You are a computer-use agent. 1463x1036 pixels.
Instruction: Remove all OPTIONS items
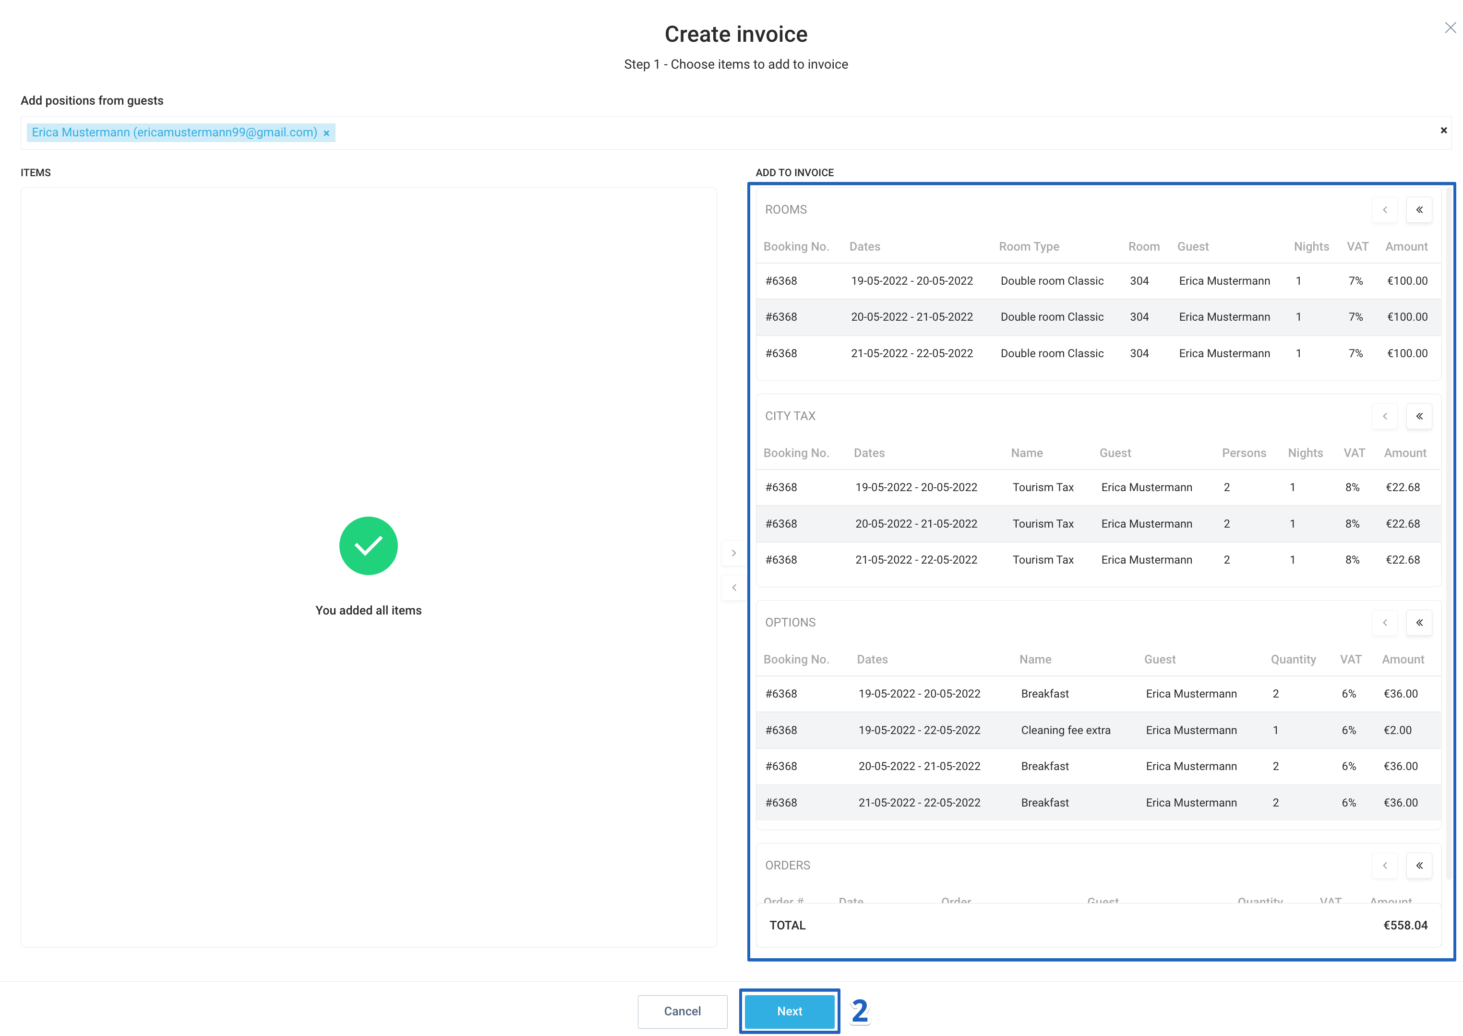click(x=1419, y=623)
